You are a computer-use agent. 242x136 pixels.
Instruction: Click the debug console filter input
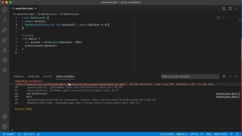pyautogui.click(x=190, y=76)
